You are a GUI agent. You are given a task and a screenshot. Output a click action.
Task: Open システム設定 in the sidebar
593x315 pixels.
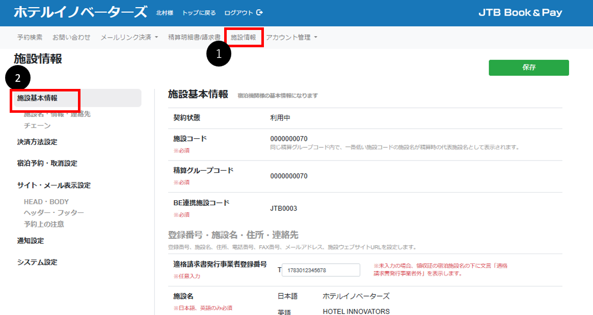pyautogui.click(x=37, y=262)
